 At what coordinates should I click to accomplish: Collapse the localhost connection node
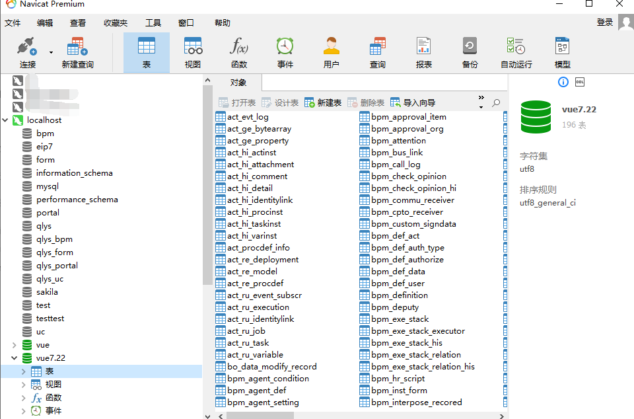point(6,120)
